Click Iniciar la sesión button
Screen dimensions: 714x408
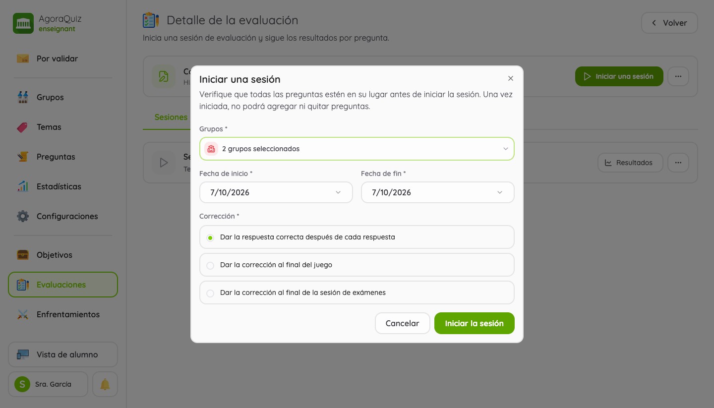474,323
